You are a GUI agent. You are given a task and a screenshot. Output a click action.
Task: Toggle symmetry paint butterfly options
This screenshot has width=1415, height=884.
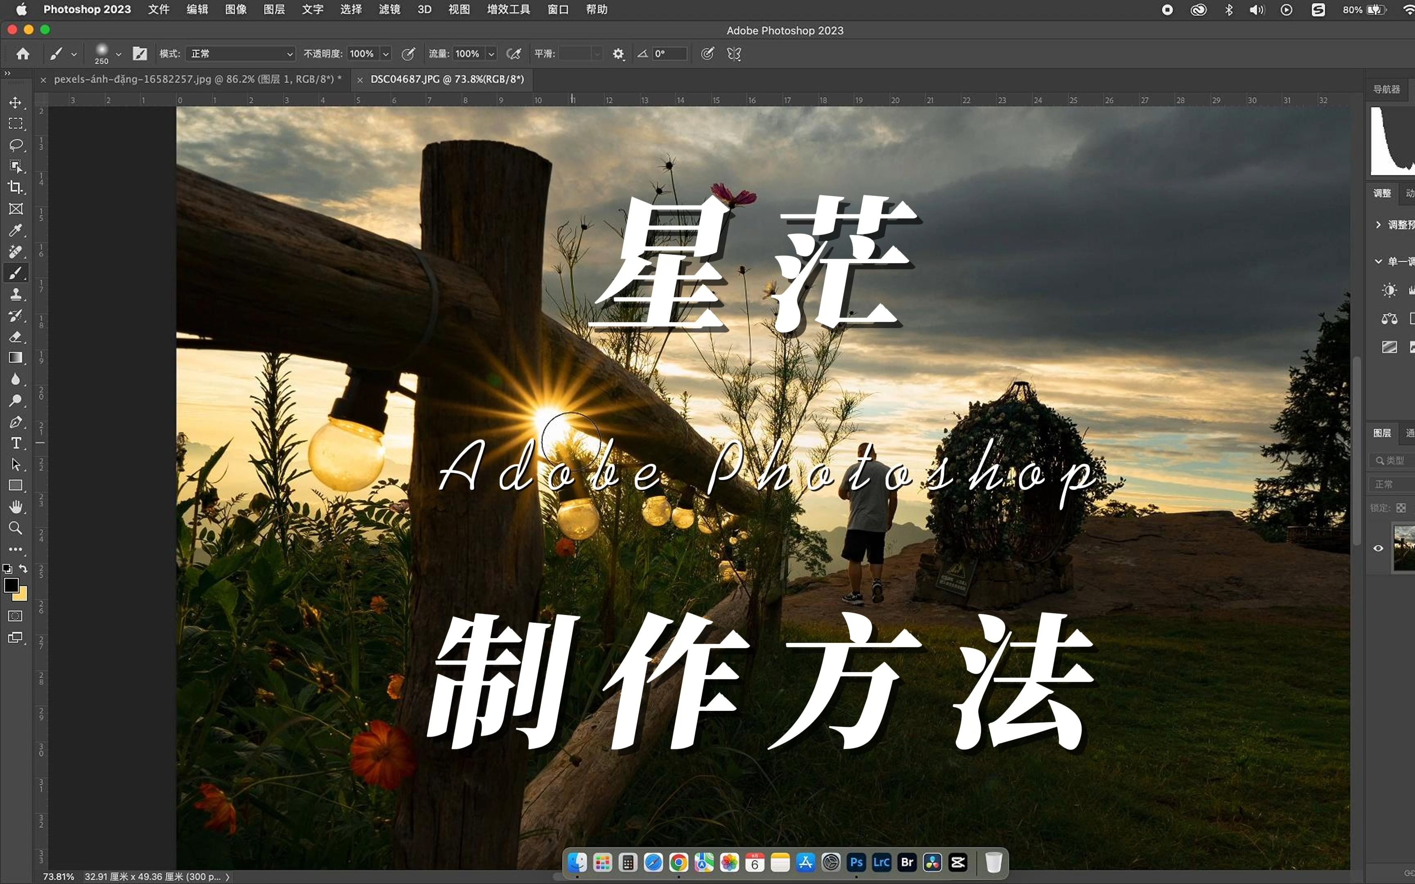point(734,54)
